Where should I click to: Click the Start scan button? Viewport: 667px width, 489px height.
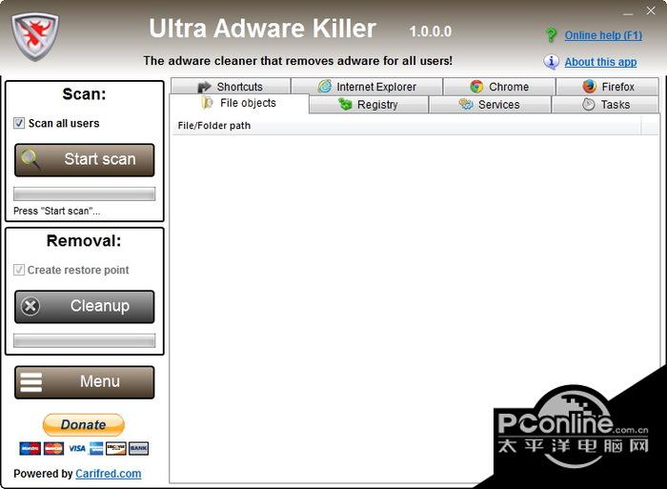(x=84, y=159)
